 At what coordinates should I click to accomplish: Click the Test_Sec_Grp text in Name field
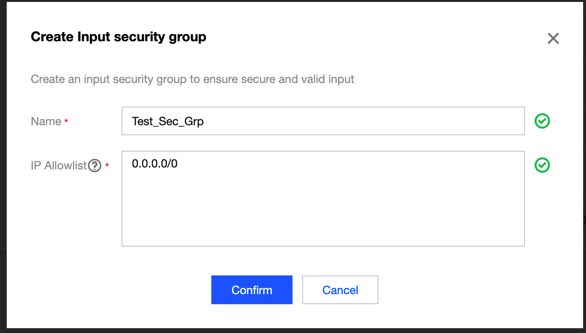(168, 121)
